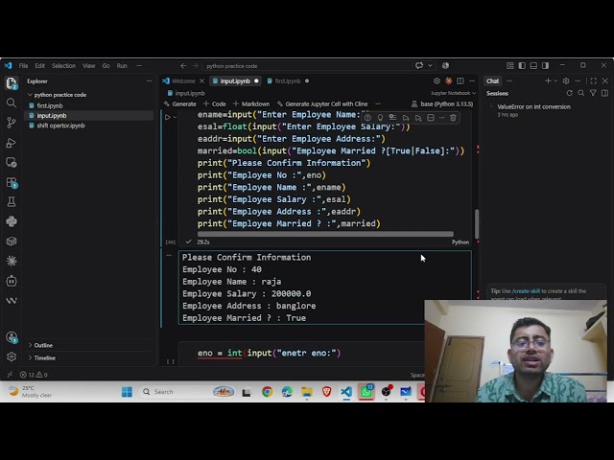Open more menu items ellipsis in menu bar
The height and width of the screenshot is (460, 614).
(x=139, y=66)
